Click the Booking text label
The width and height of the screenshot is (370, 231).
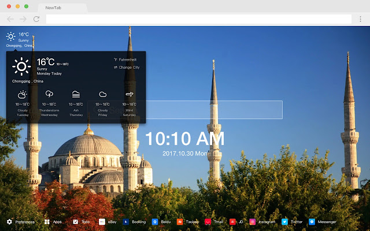[x=139, y=222]
